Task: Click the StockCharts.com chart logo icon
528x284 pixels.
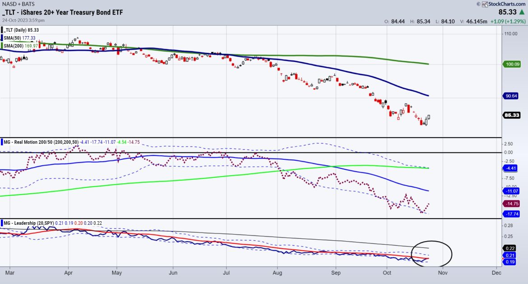Action: click(485, 4)
